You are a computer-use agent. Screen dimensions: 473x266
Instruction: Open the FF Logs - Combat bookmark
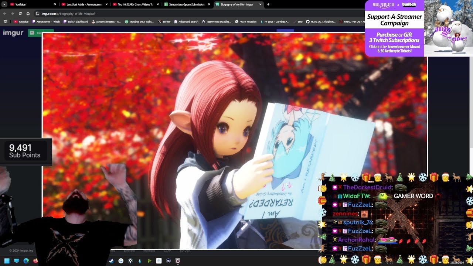(275, 22)
